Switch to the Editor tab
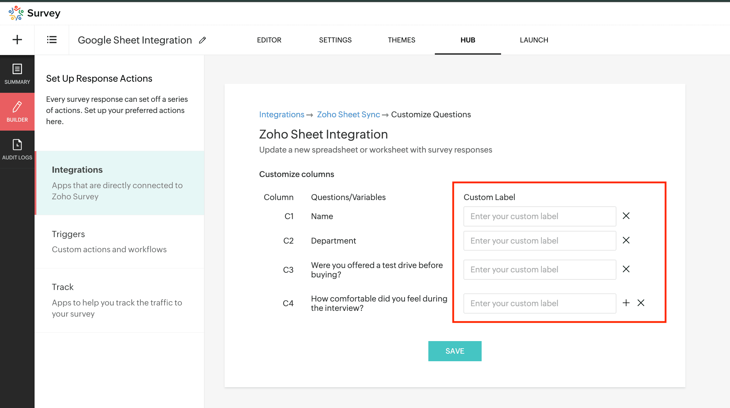Viewport: 730px width, 408px height. tap(269, 40)
